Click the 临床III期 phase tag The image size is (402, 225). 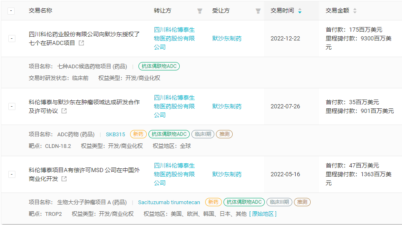(x=279, y=202)
